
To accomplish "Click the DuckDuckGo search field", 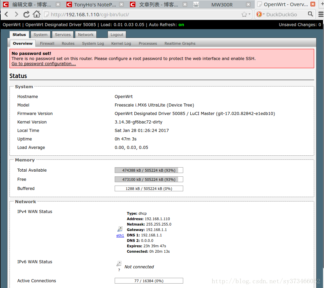I will tap(285, 15).
